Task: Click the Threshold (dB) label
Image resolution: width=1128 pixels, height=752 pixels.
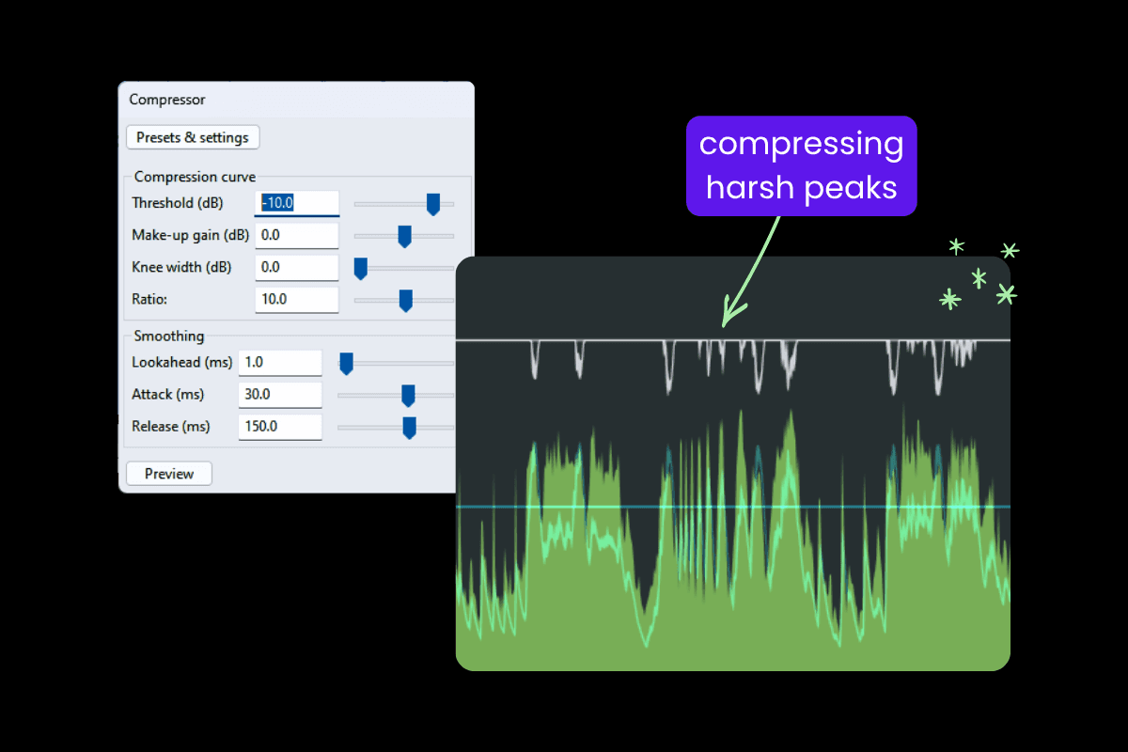Action: (x=178, y=203)
